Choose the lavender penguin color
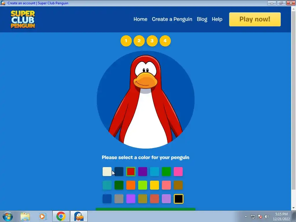The width and height of the screenshot is (296, 222). point(166,199)
